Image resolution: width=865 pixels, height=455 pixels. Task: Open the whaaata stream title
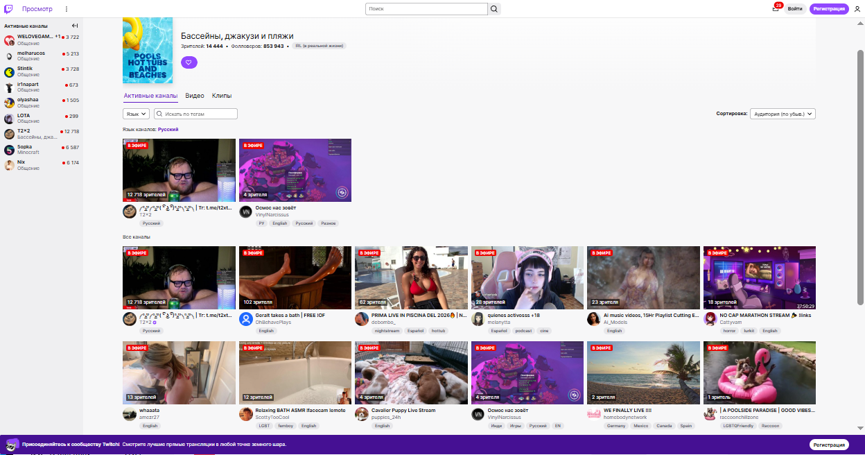[149, 410]
